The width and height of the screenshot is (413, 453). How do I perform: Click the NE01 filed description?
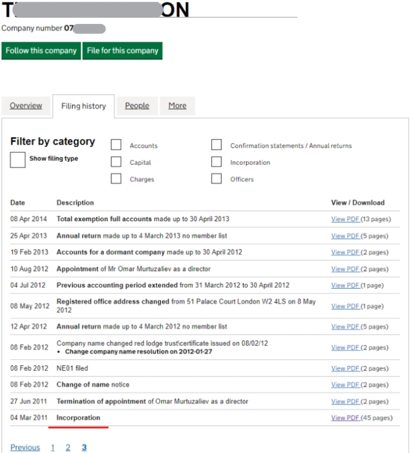point(72,368)
